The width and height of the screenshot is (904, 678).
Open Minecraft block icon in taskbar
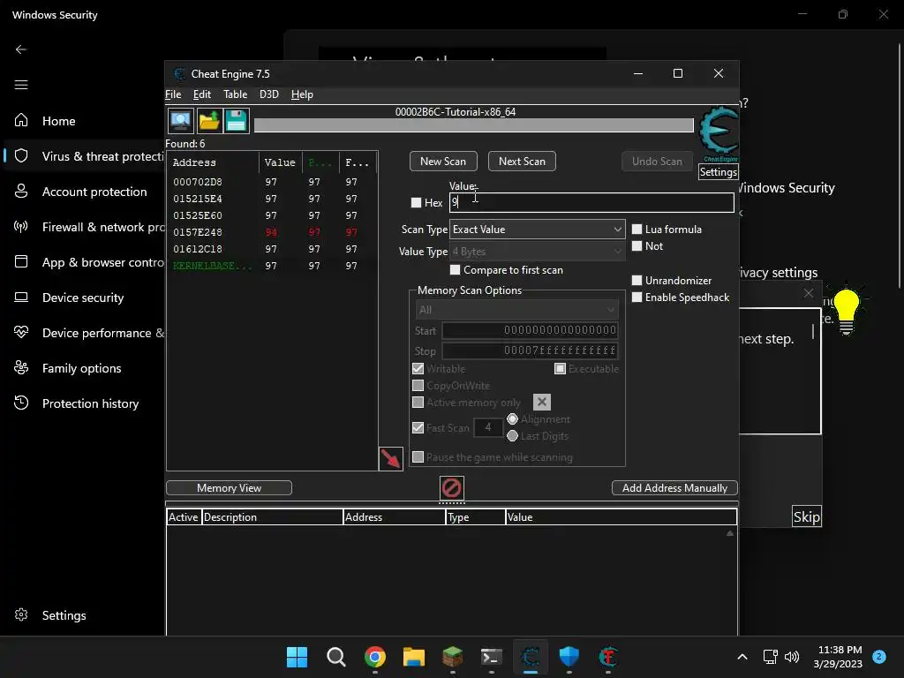453,657
